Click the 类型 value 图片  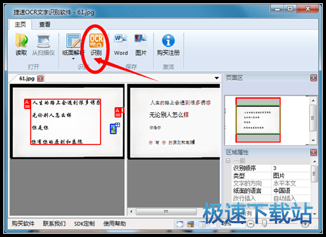pos(291,176)
